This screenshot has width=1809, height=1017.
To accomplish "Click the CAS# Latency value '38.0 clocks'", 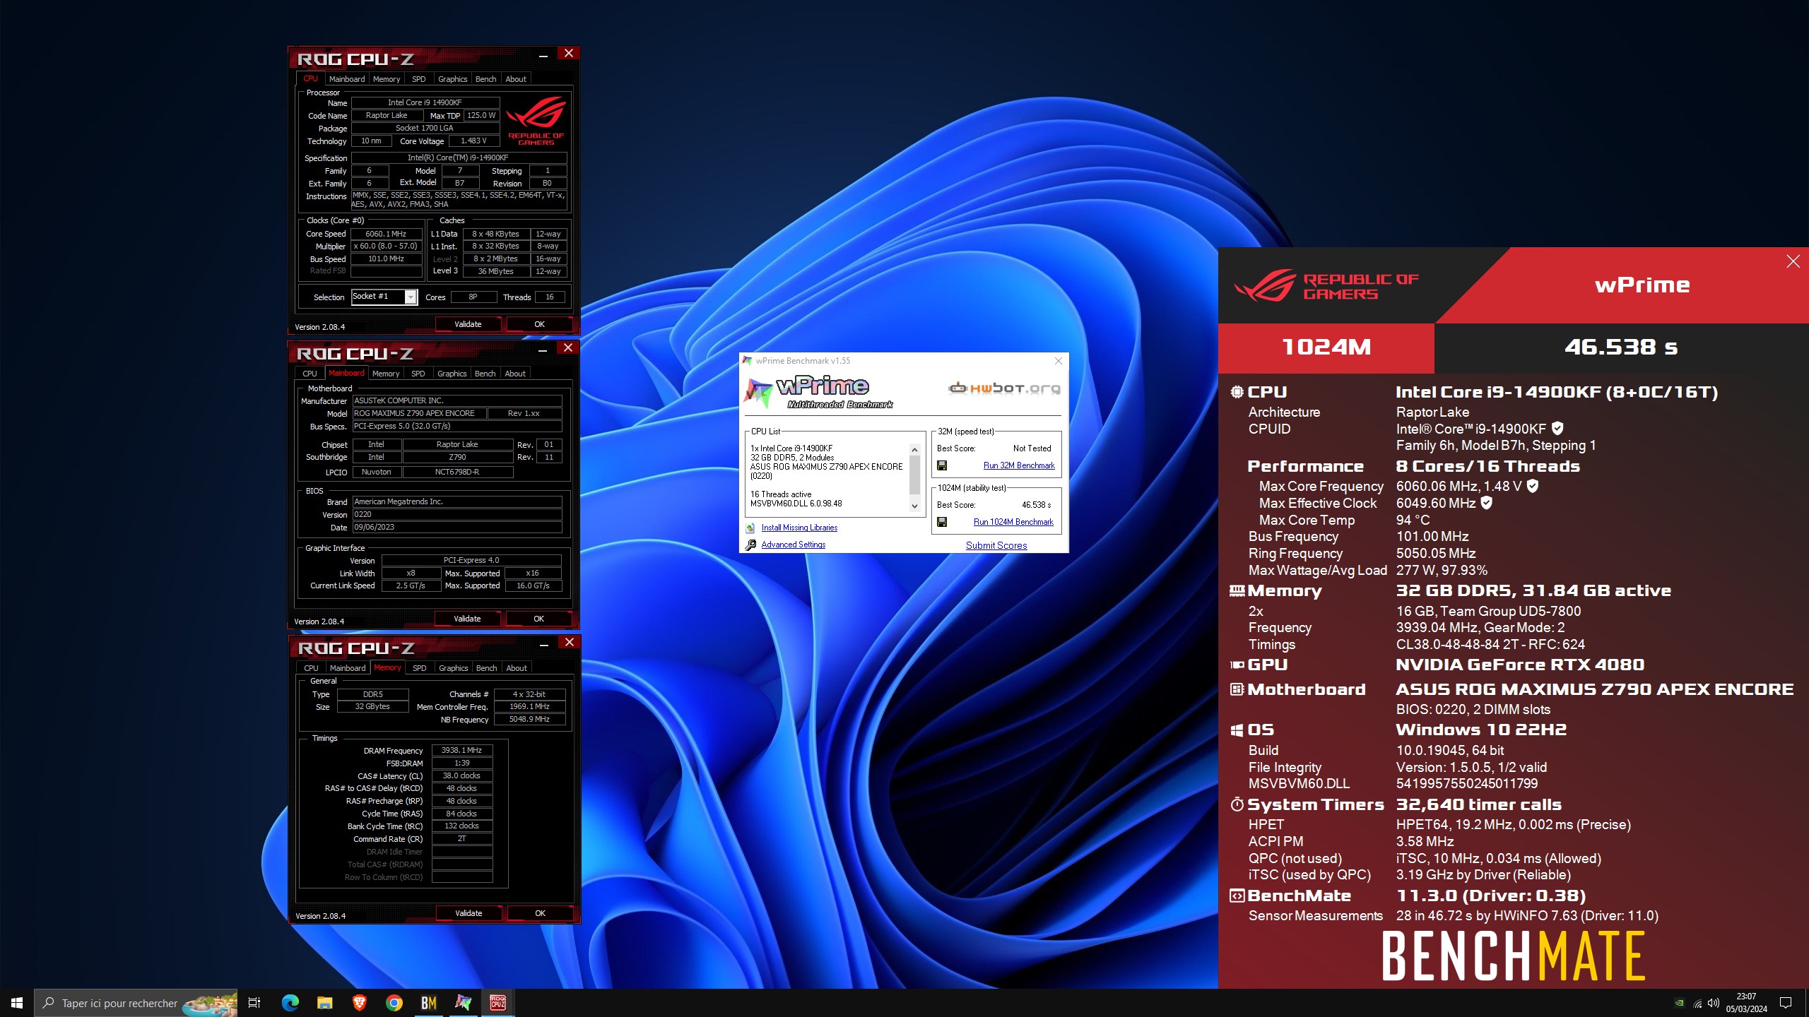I will point(461,775).
